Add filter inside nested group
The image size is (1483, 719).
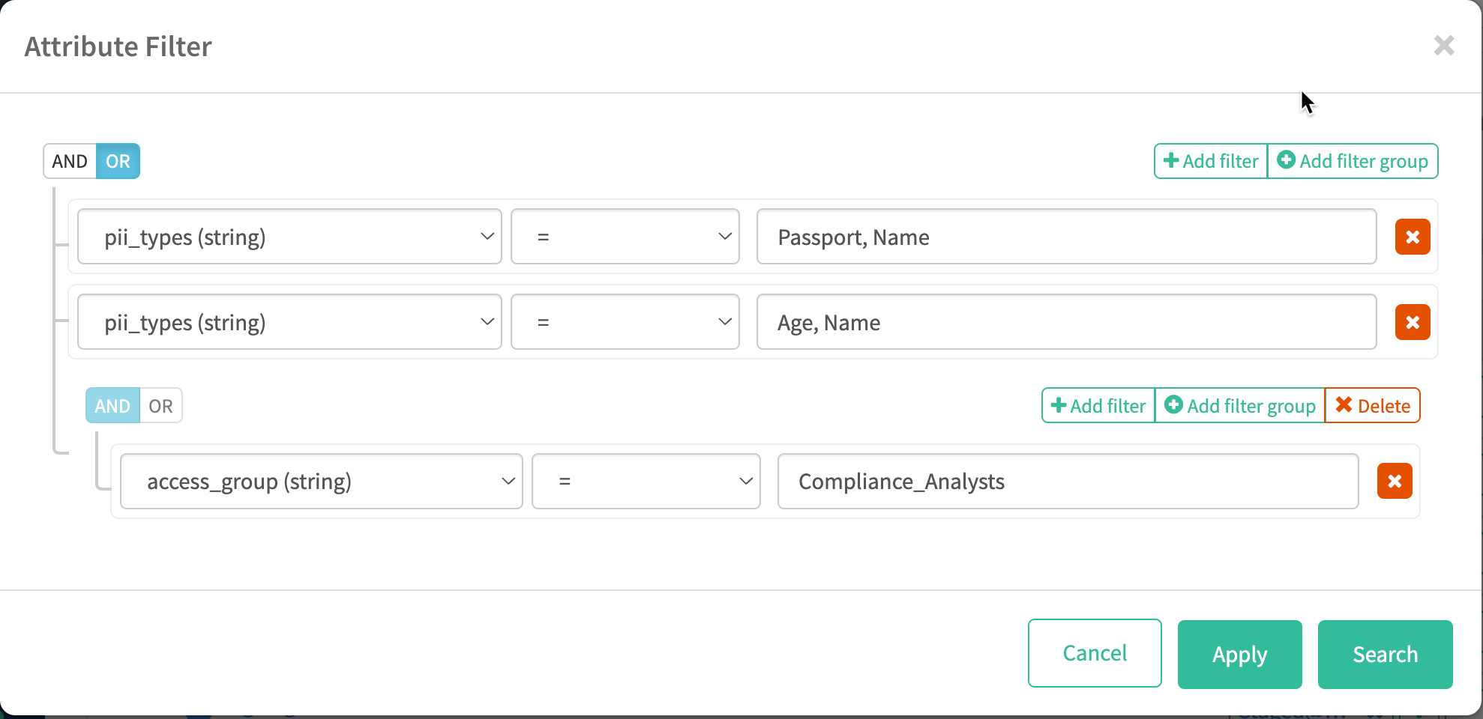point(1098,405)
